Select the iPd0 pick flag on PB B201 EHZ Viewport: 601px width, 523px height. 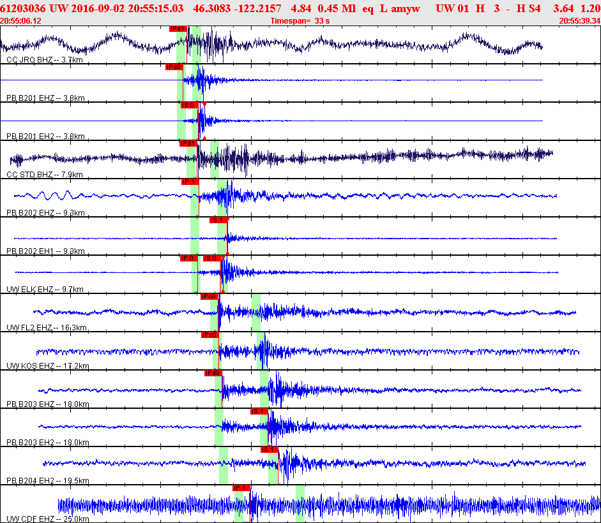point(174,67)
